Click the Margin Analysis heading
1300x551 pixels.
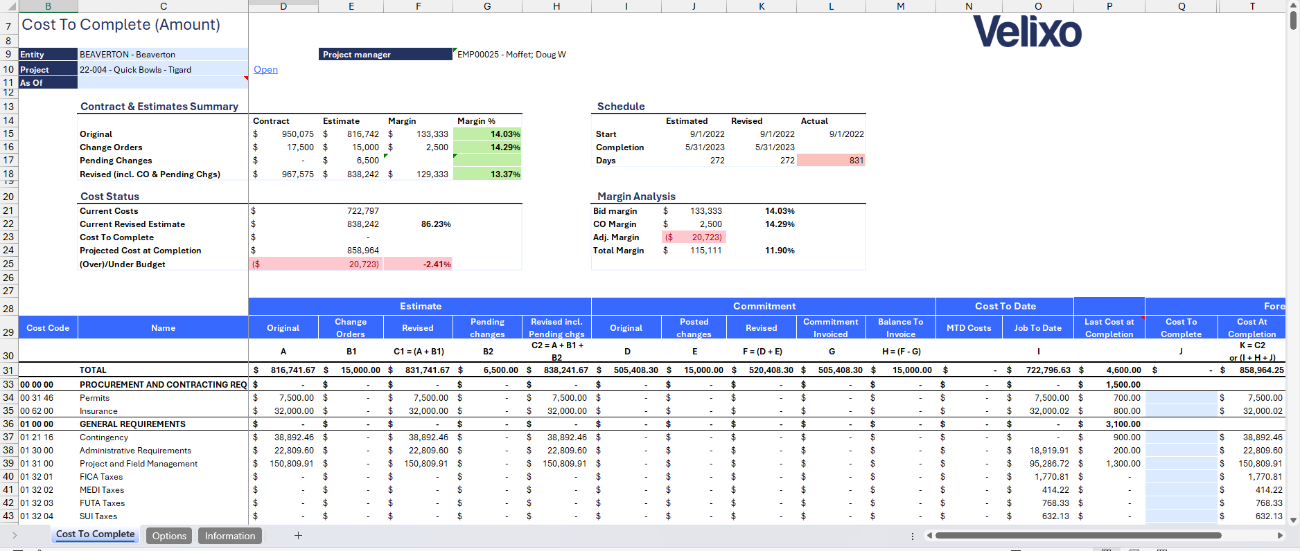(636, 197)
